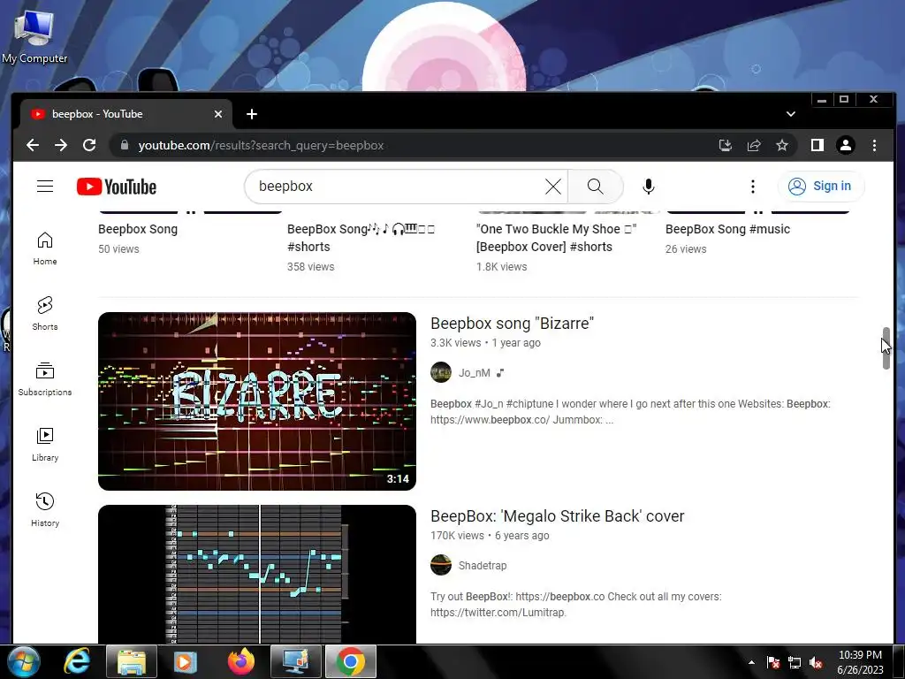Open Subscriptions in sidebar
This screenshot has width=905, height=679.
click(45, 378)
